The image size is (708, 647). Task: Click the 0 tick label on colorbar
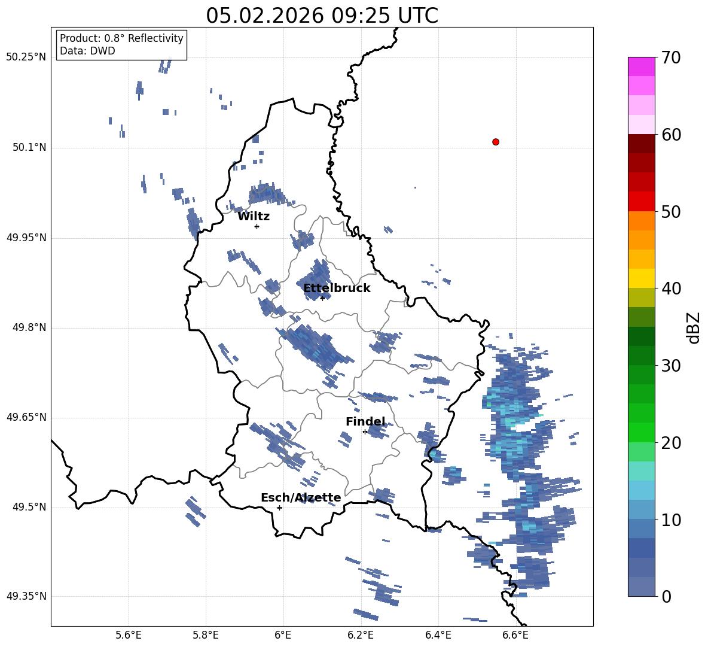tap(666, 596)
